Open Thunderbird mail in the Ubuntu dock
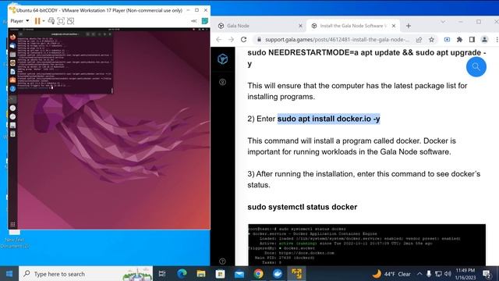Viewport: 499px width, 281px height. [12, 46]
